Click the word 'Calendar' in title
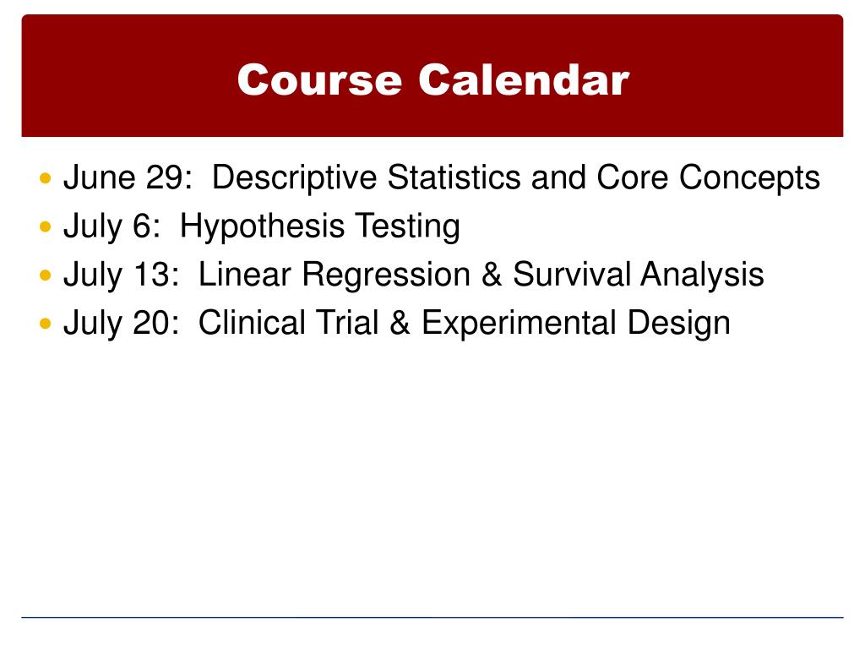This screenshot has width=865, height=649. [524, 80]
